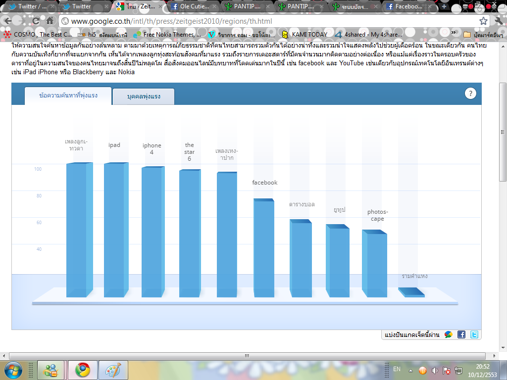Viewport: 507px width, 380px height.
Task: Switch to the second Twitter tab
Action: [85, 6]
